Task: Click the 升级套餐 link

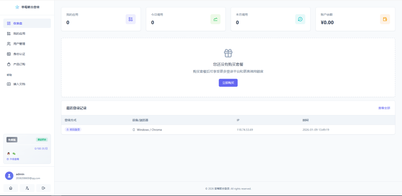Action: [x=13, y=159]
